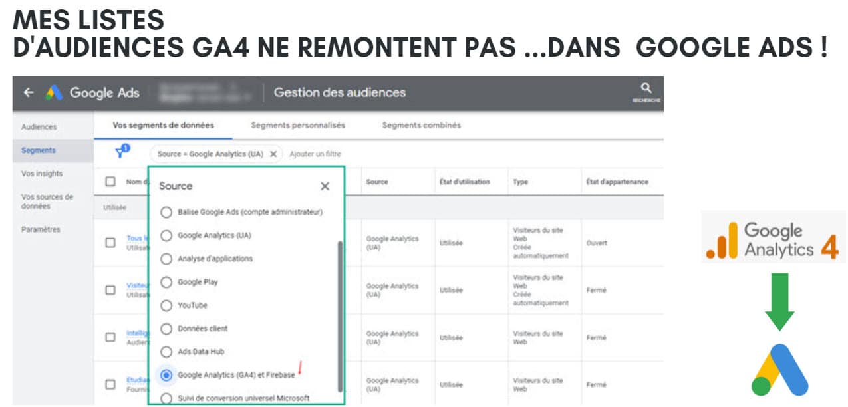Select the Ads Data Hub radio option
The height and width of the screenshot is (407, 848).
coord(166,352)
